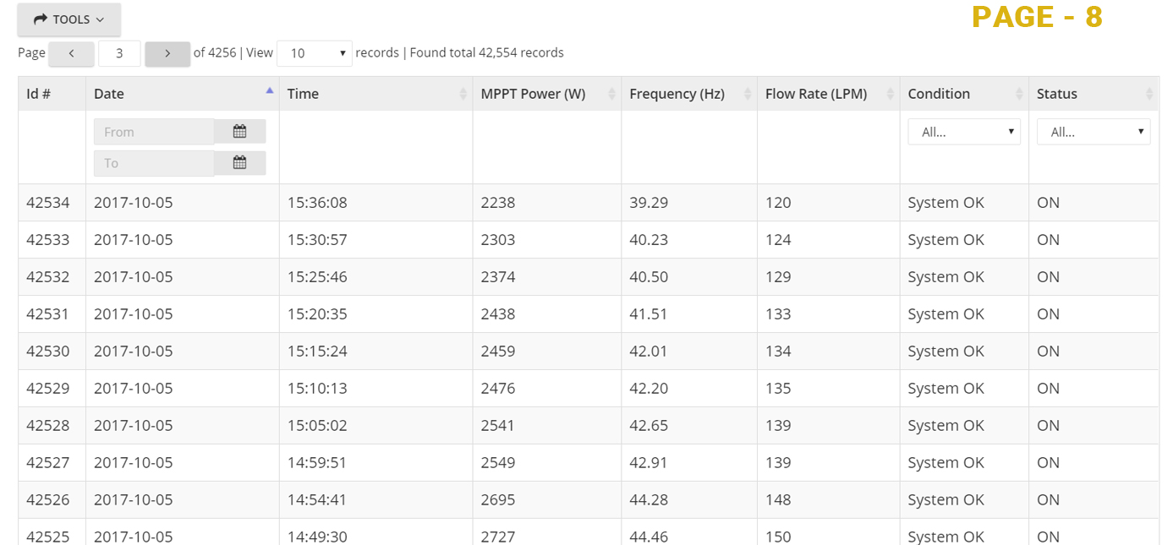Open the calendar icon beside From date
1173x545 pixels.
click(239, 132)
